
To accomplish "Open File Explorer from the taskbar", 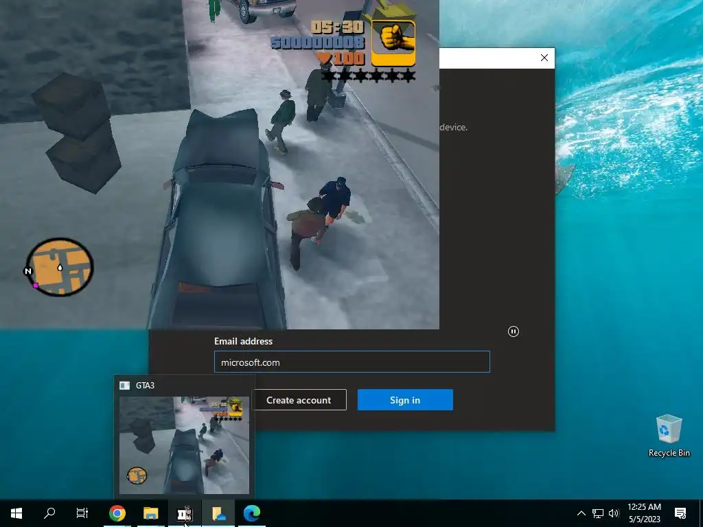I will tap(150, 513).
